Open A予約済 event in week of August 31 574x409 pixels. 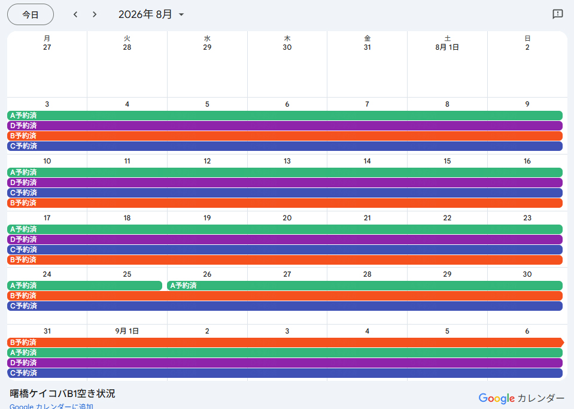(285, 353)
